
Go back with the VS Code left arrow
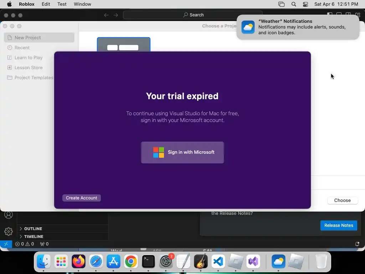106,15
